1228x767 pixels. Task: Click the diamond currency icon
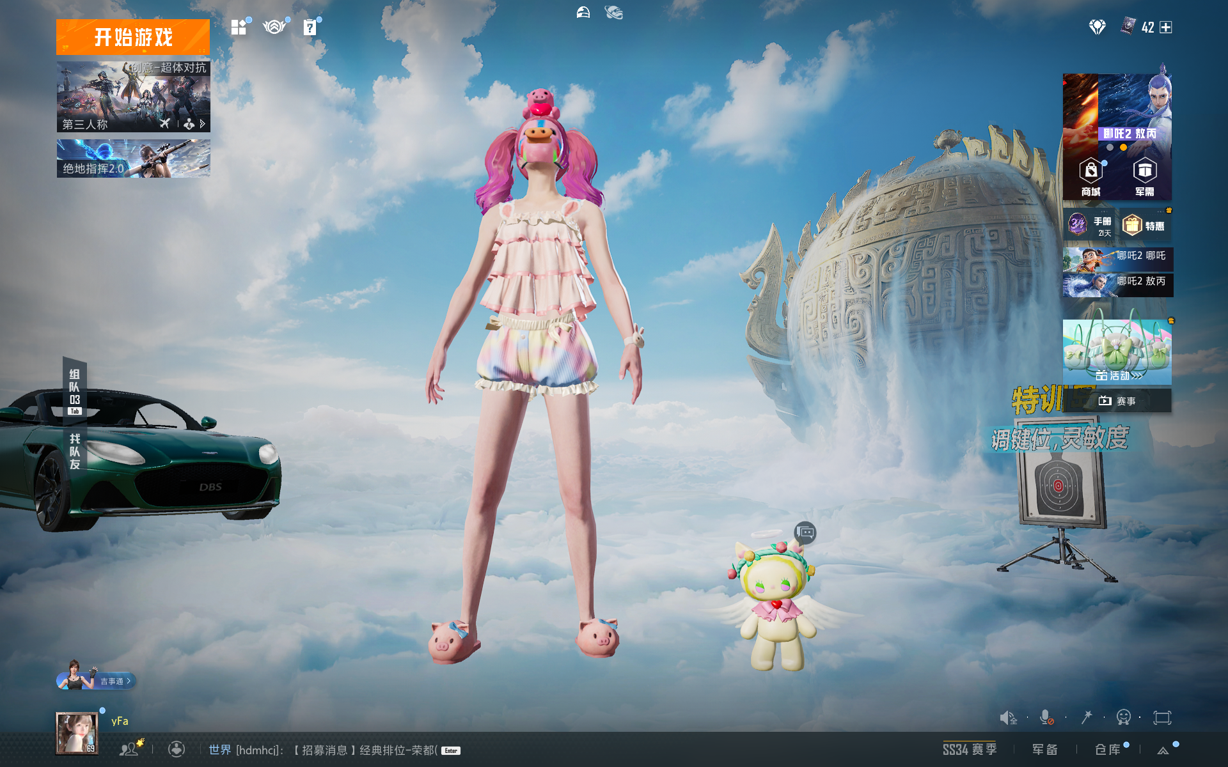pos(1098,27)
